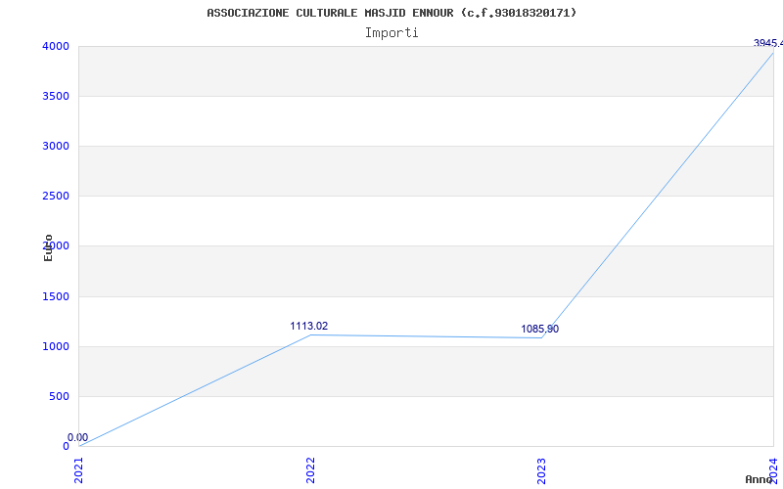783x489 pixels.
Task: Select the 2022 year axis label
Action: (310, 470)
